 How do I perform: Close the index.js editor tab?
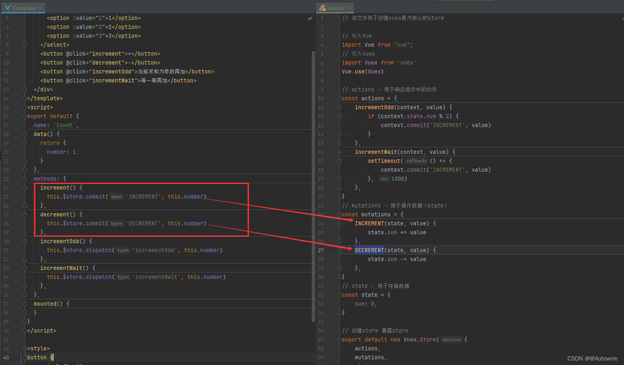[349, 8]
